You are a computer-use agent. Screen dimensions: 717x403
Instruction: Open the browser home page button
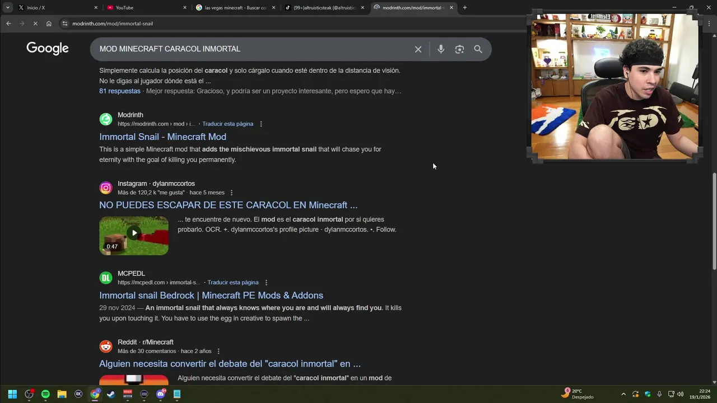[x=49, y=24]
